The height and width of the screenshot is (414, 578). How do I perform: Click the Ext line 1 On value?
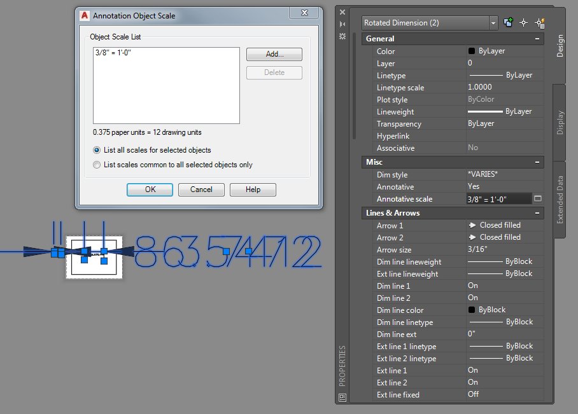click(505, 370)
